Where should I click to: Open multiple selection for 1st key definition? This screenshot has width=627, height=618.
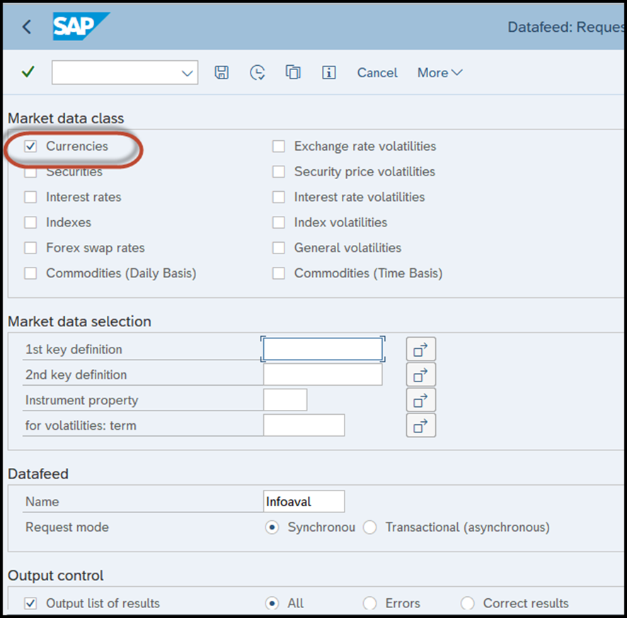(x=421, y=348)
